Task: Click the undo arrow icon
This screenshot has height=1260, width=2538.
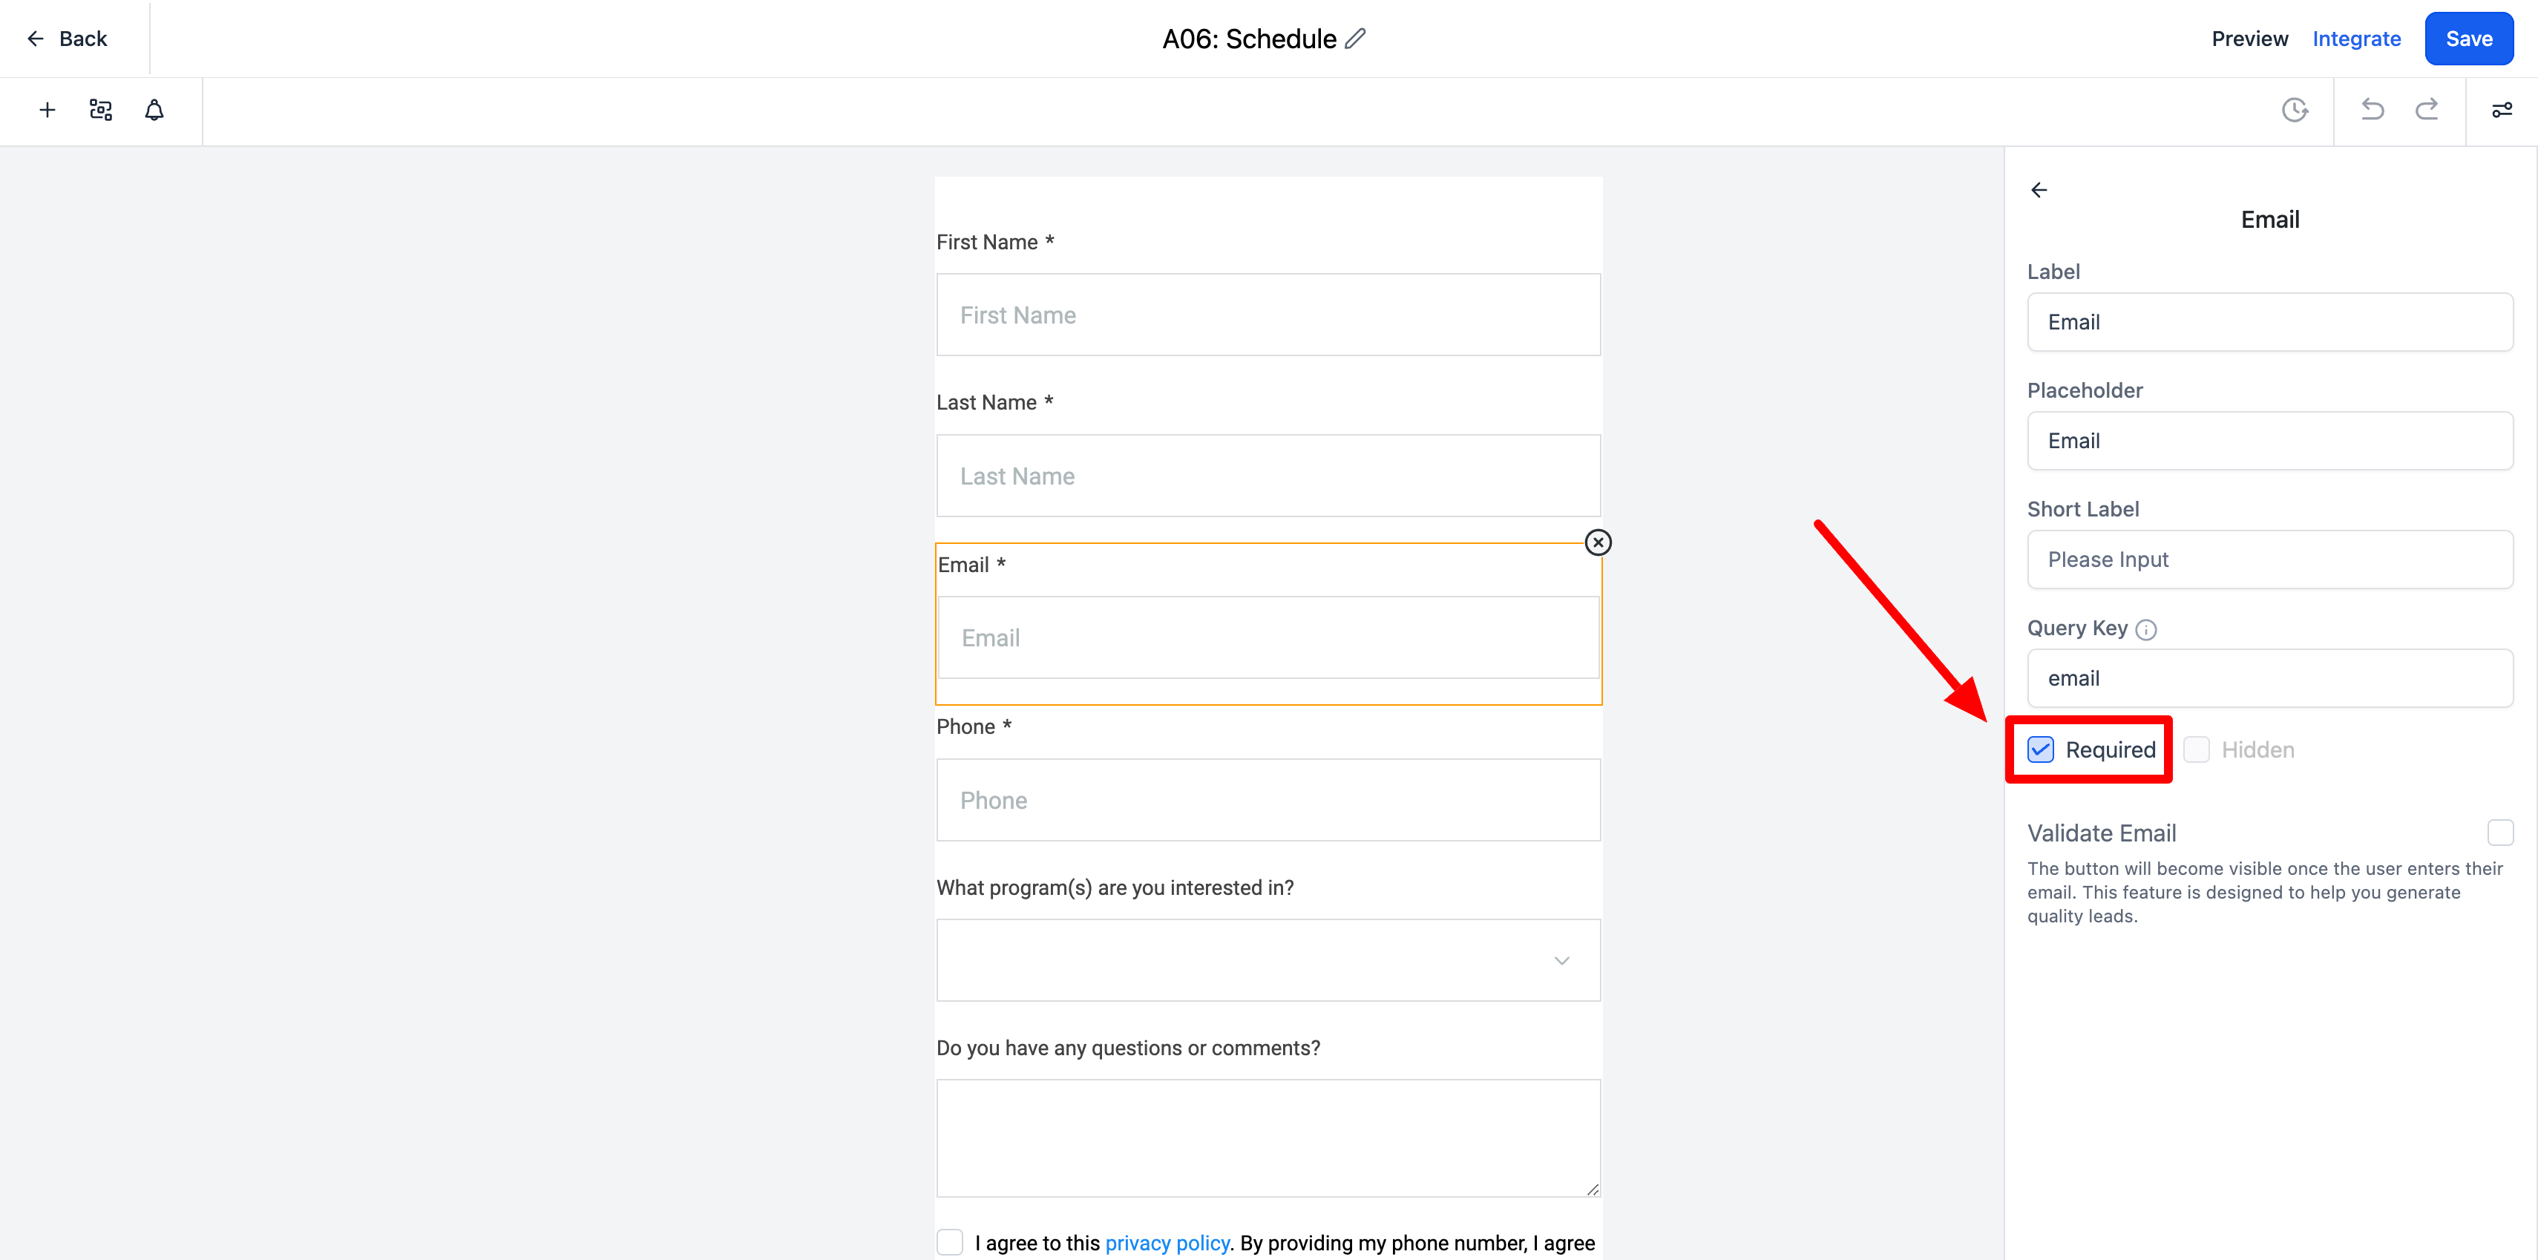Action: 2373,109
